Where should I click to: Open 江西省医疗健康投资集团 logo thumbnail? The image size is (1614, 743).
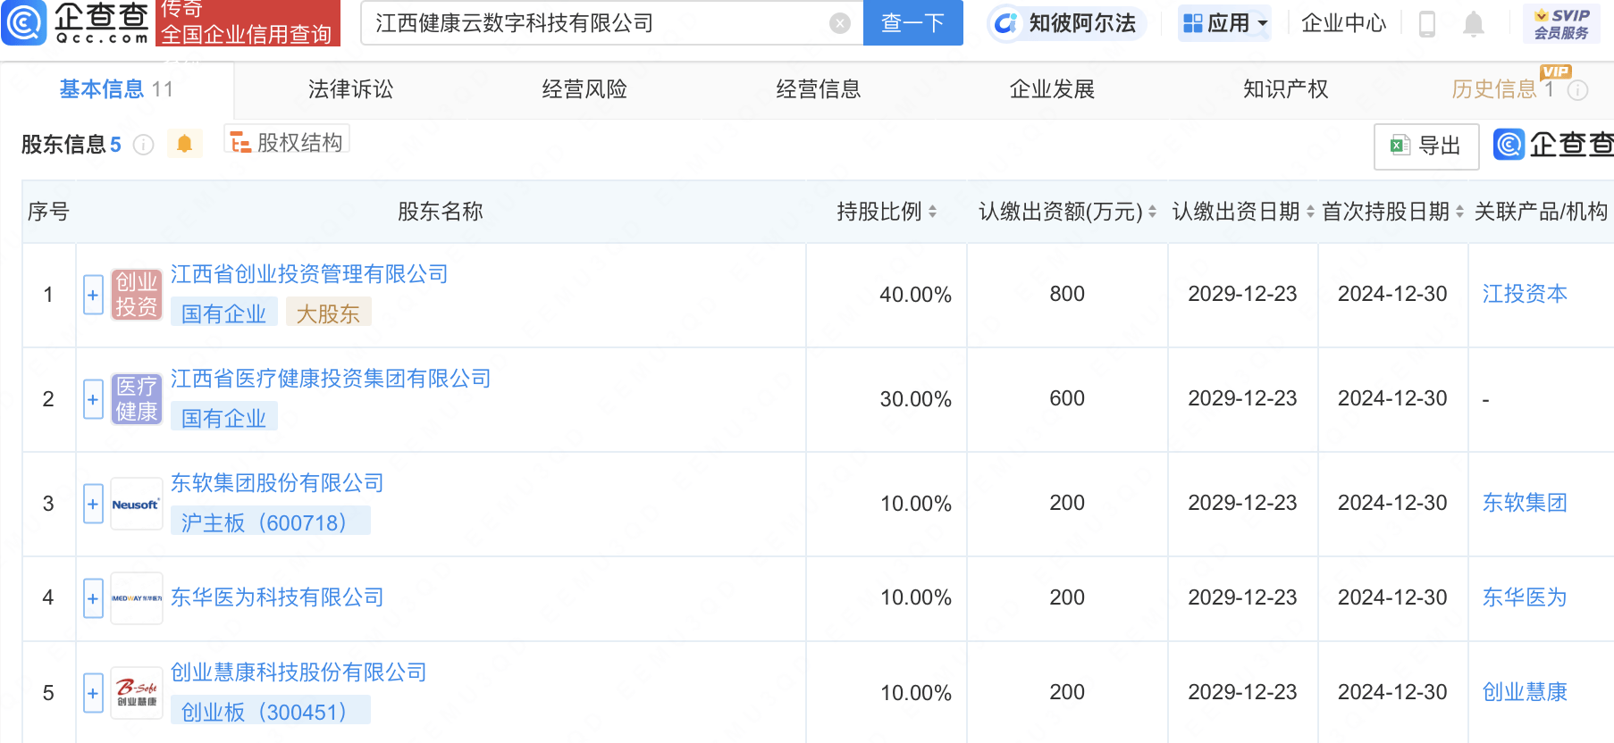coord(137,399)
